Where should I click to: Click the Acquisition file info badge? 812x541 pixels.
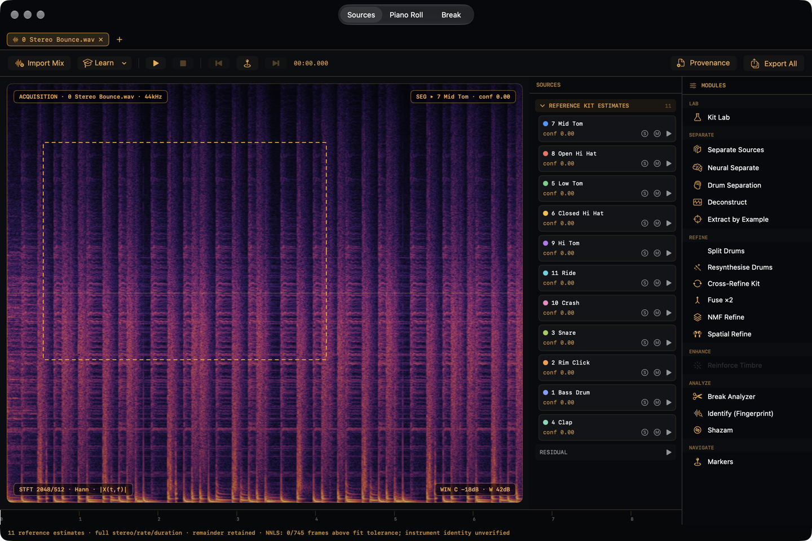(90, 97)
